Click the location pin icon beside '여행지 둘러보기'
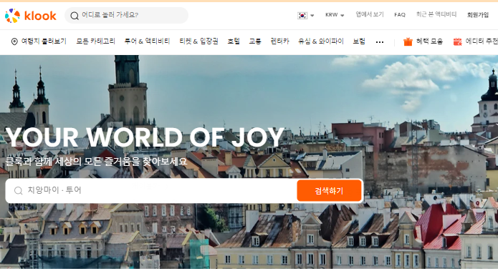This screenshot has height=271, width=498. tap(14, 41)
